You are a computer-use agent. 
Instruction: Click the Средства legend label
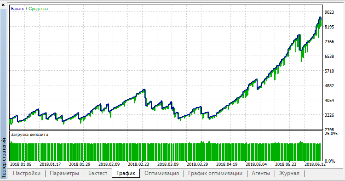coord(38,9)
